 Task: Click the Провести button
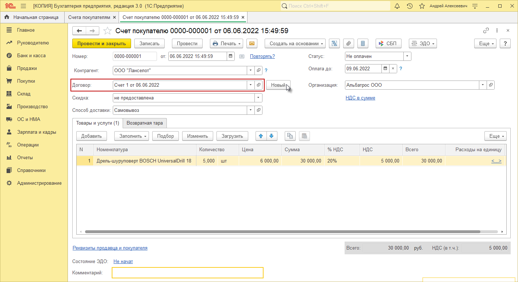pyautogui.click(x=187, y=43)
